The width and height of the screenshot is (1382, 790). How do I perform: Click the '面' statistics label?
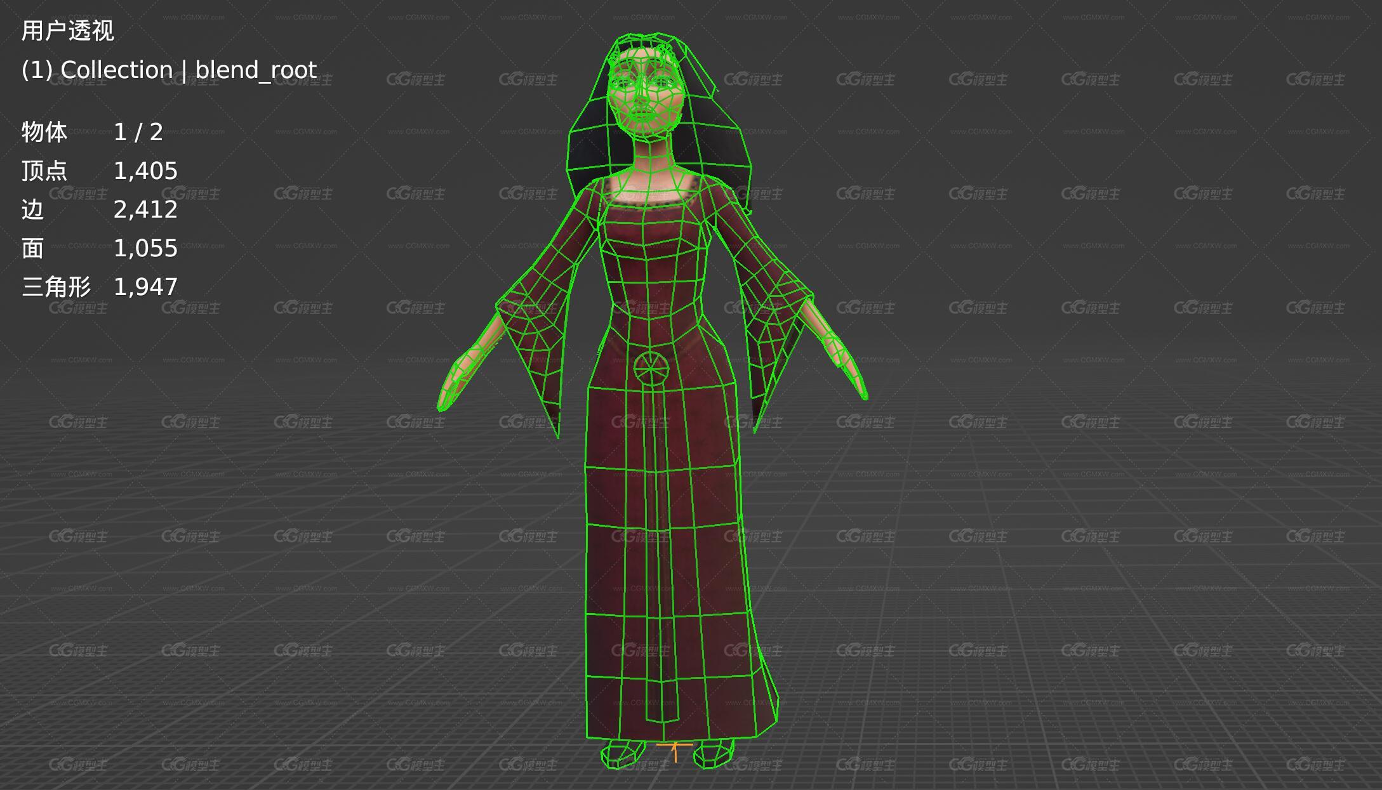pyautogui.click(x=32, y=248)
